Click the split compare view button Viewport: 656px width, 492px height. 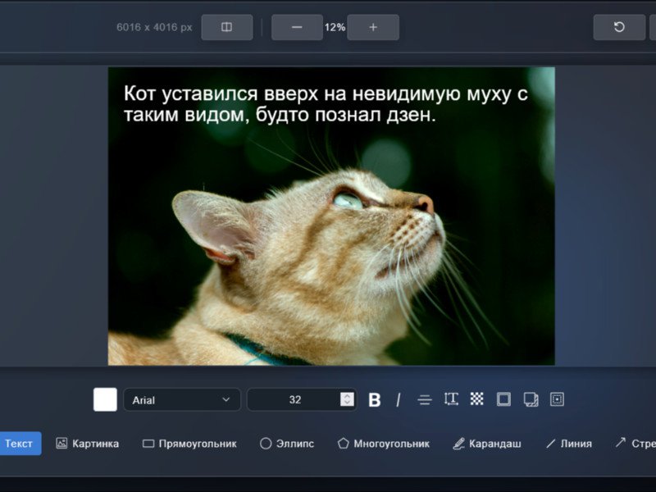(x=227, y=27)
